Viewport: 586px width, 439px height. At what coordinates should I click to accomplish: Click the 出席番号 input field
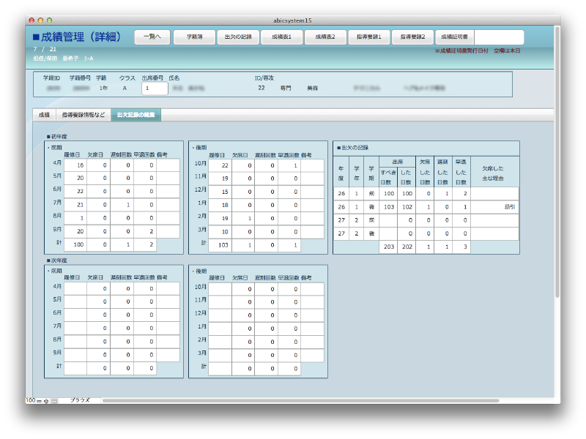coord(155,88)
